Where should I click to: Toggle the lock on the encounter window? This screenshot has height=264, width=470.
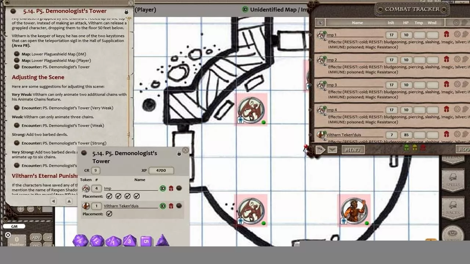tap(179, 153)
